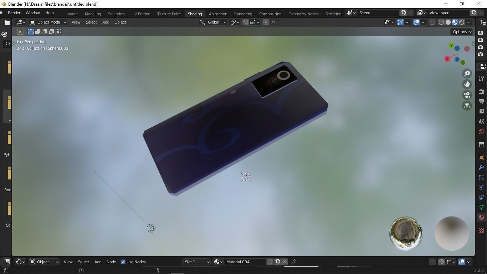Toggle proportional editing
The image size is (487, 274).
pos(266,22)
